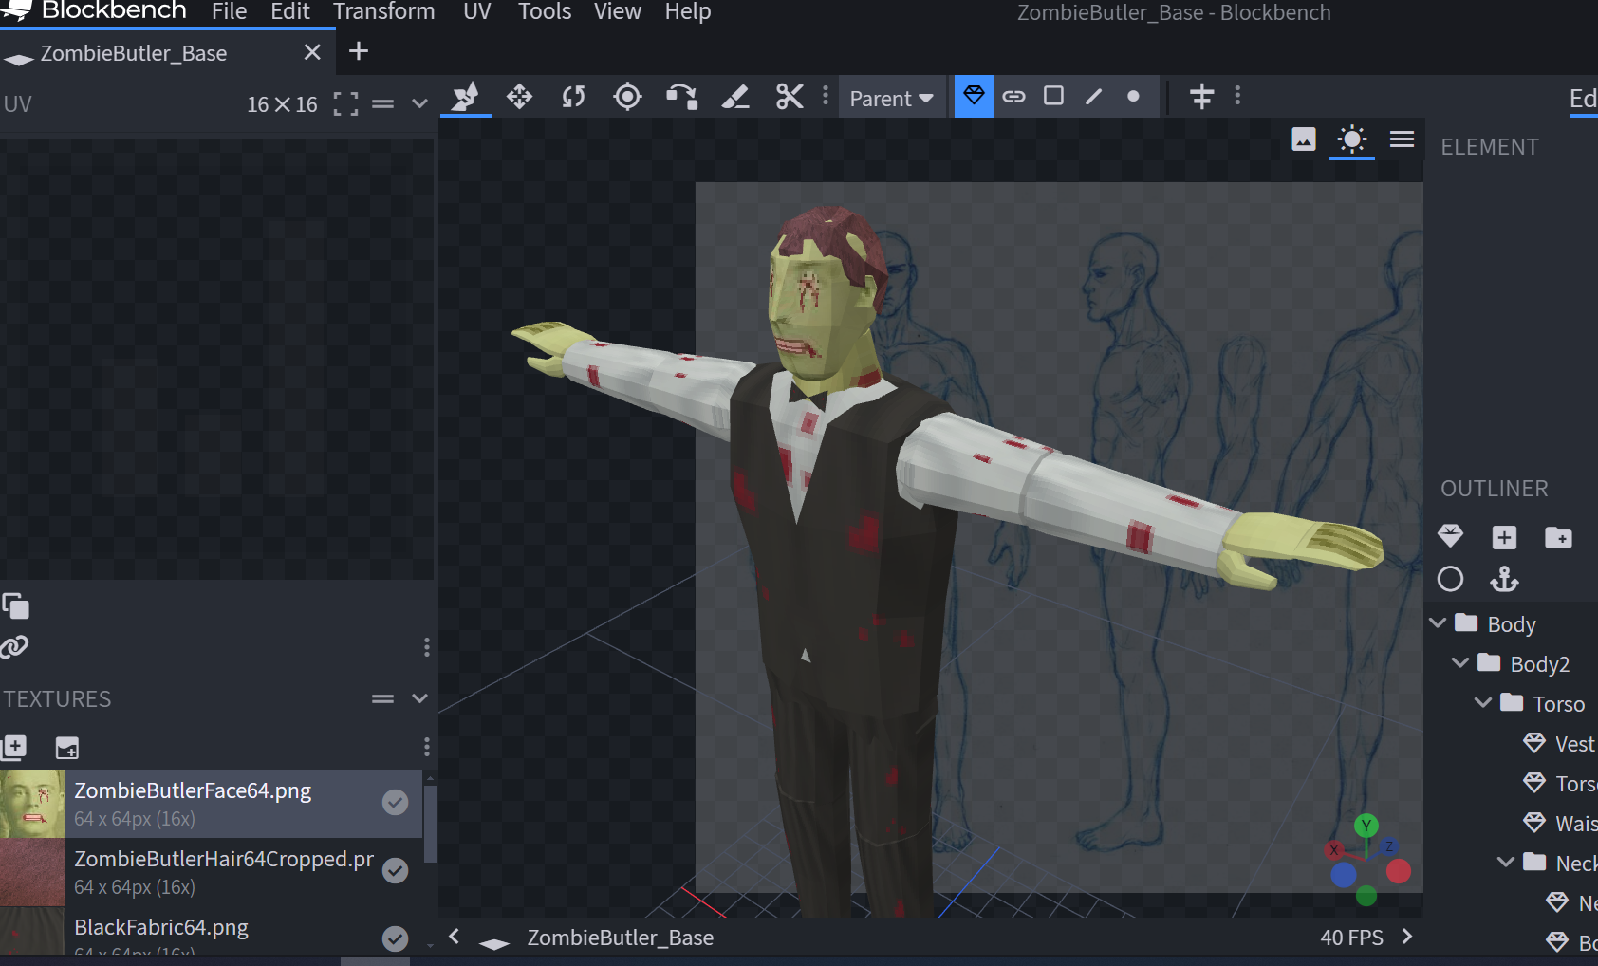Screen dimensions: 1598x966
Task: Toggle UV fullscreen frame icon
Action: [345, 103]
